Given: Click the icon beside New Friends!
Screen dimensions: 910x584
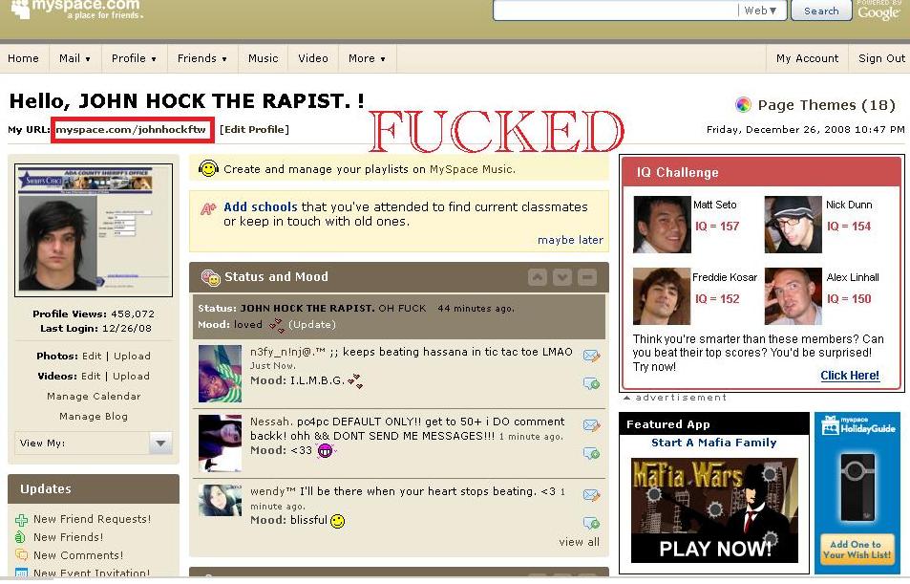Looking at the screenshot, I should [x=21, y=537].
